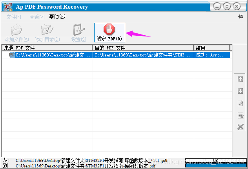The image size is (248, 169).
Task: Click the document properties icon in sidebar
Action: click(x=241, y=115)
